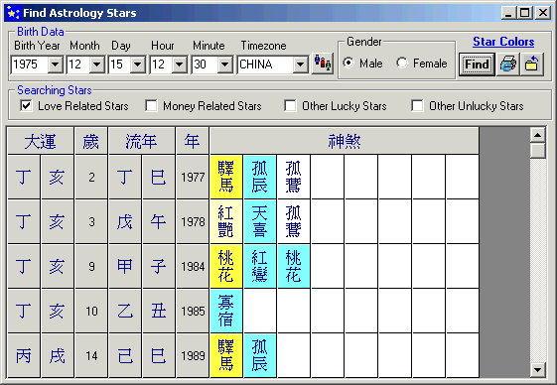Enable Other Unlucky Stars checkbox
The width and height of the screenshot is (557, 385).
417,105
